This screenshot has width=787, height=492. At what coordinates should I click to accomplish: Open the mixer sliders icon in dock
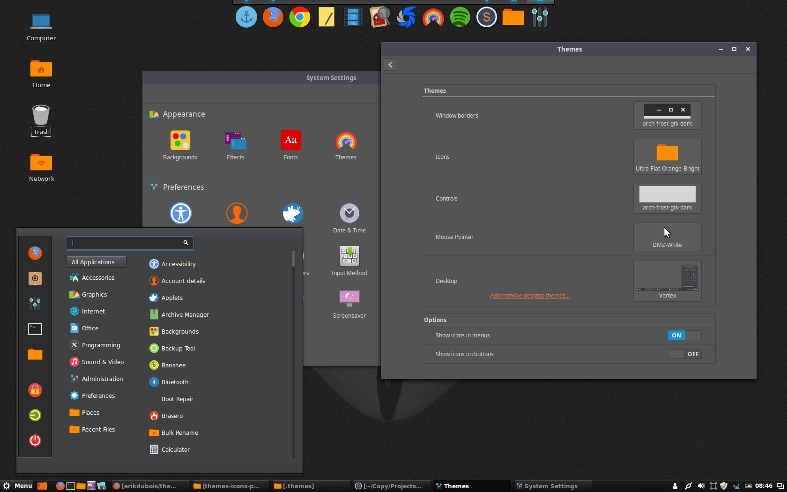[540, 18]
